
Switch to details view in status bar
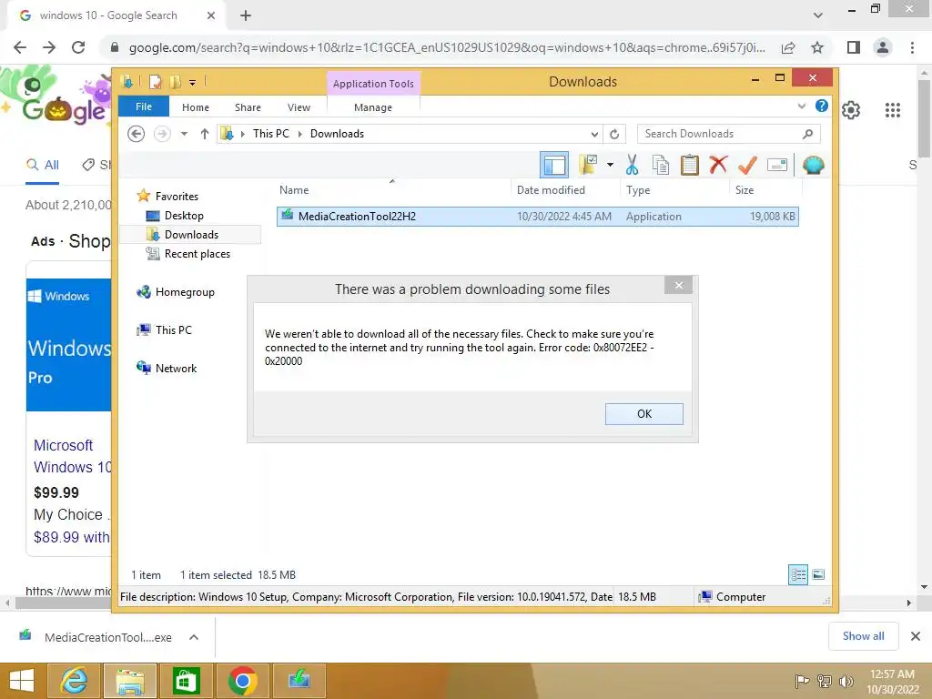click(x=797, y=575)
